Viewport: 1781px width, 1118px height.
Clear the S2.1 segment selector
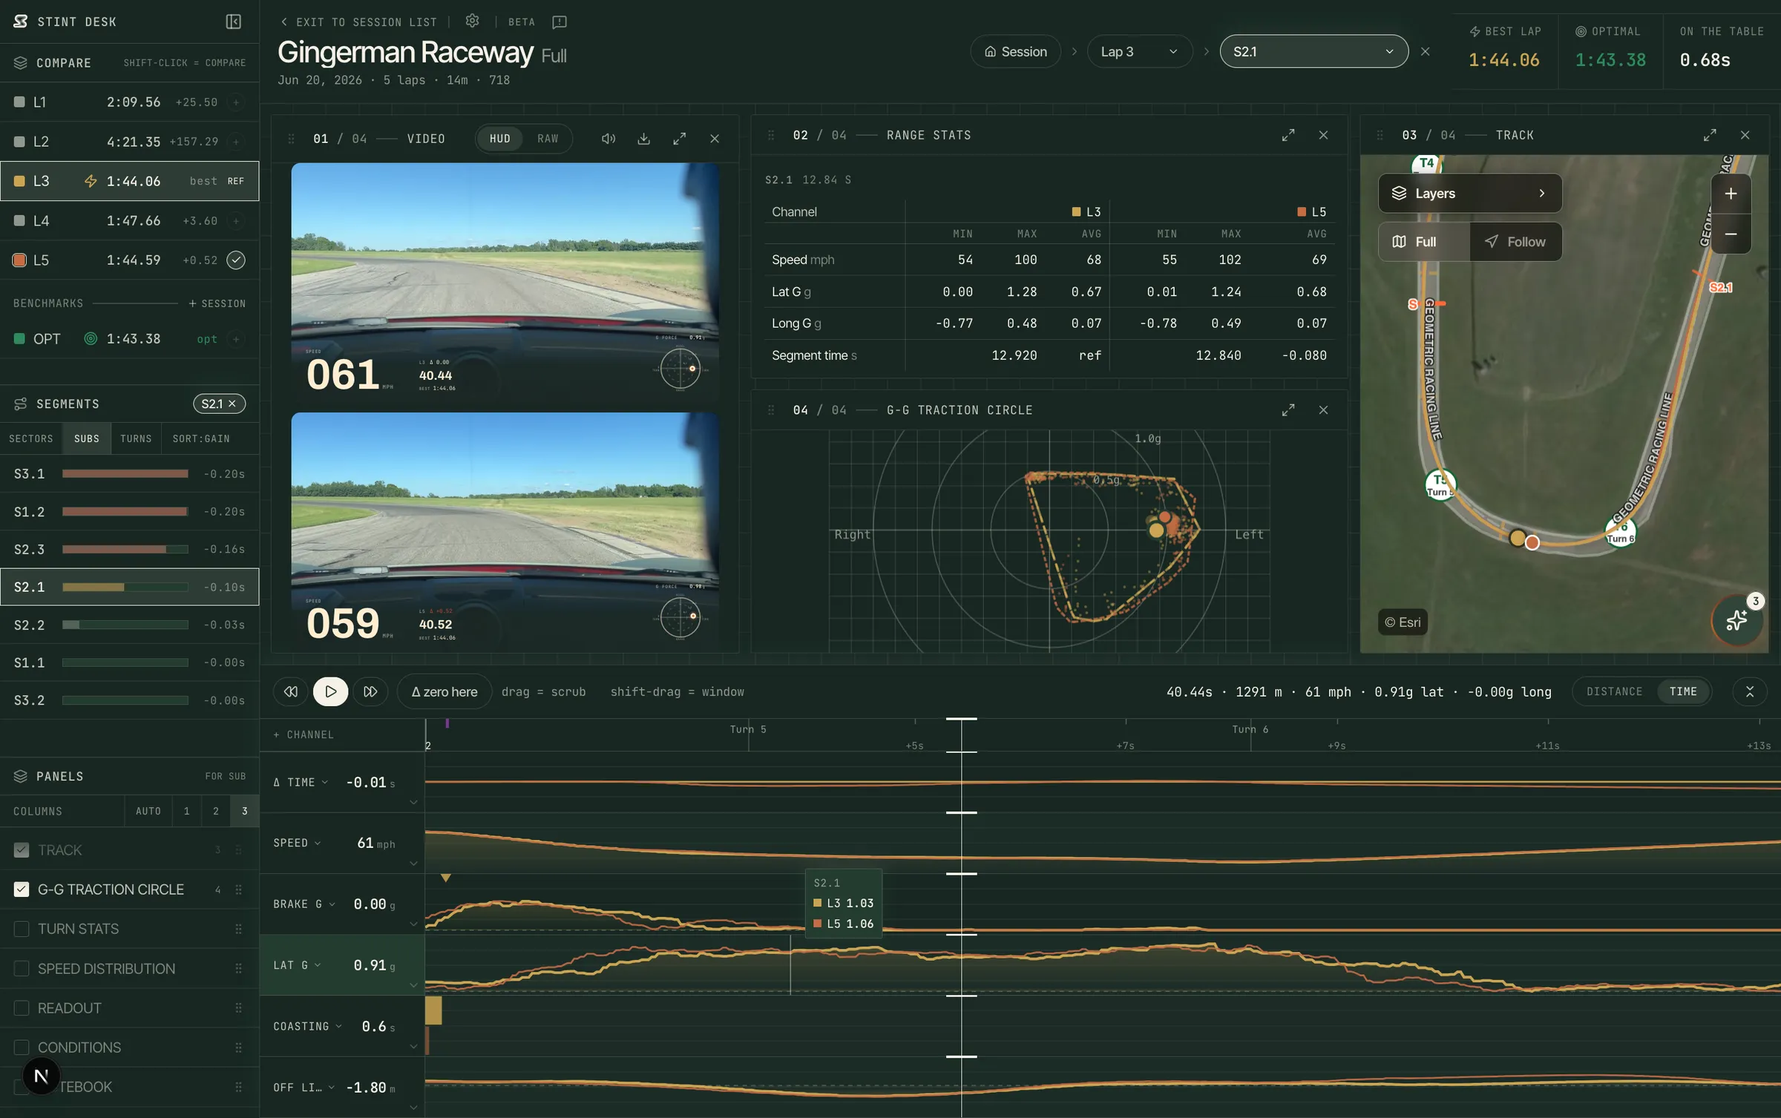[x=1425, y=51]
